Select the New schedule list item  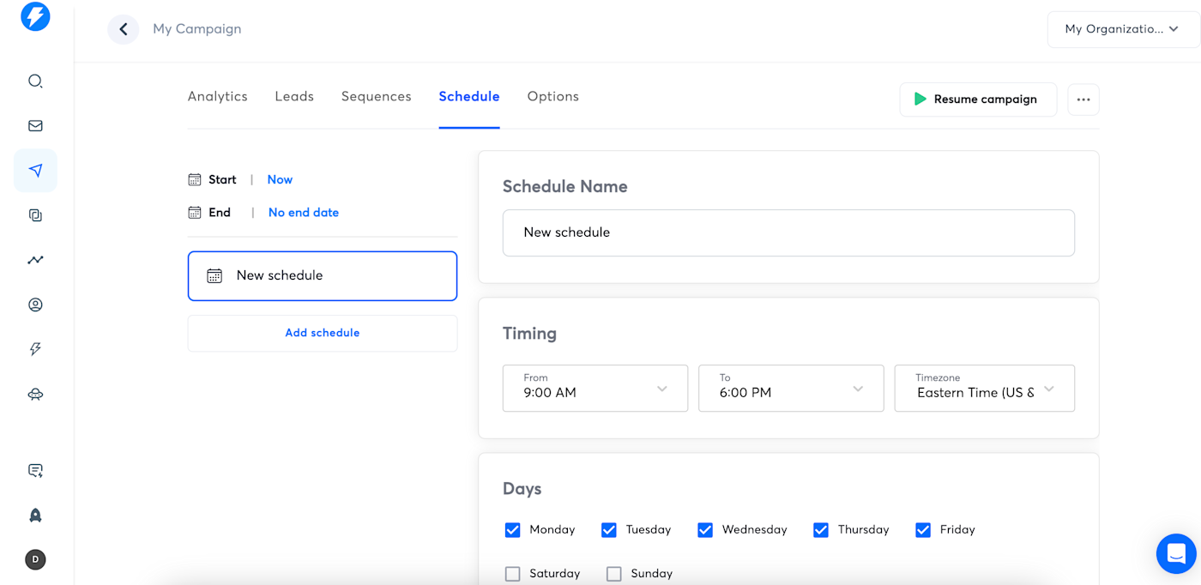click(x=323, y=276)
